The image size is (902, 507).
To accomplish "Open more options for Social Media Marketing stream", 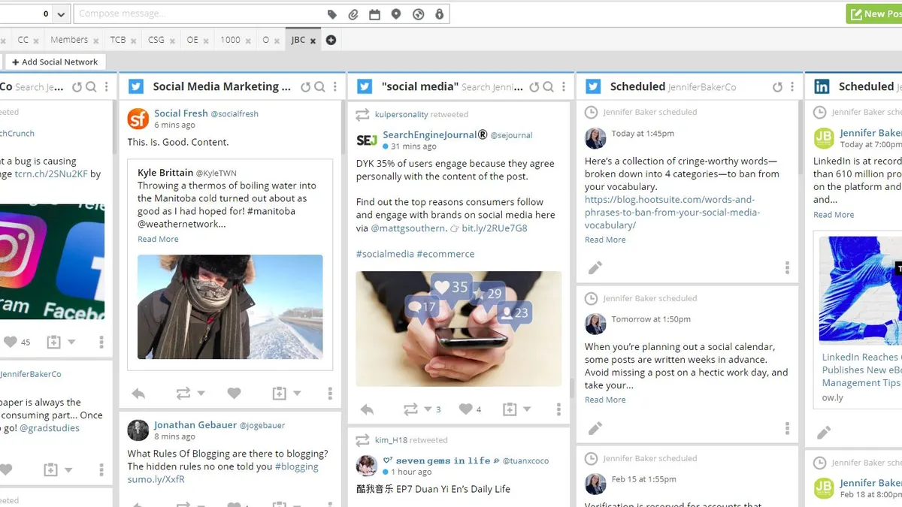I will [x=335, y=87].
